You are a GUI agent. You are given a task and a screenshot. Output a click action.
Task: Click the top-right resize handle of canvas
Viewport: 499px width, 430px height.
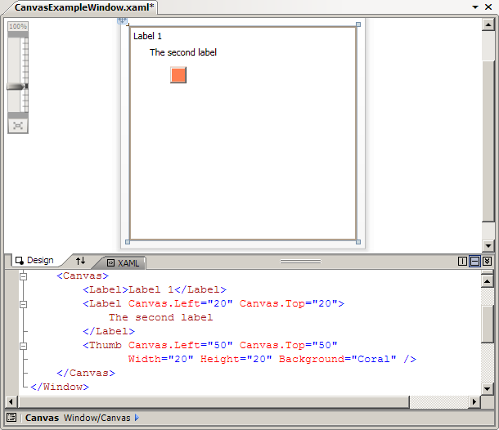(358, 25)
